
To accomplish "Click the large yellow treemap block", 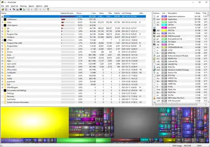I will click(35, 122).
